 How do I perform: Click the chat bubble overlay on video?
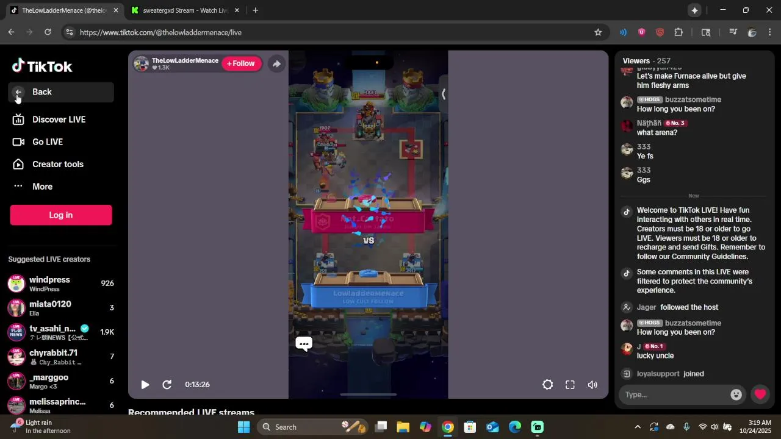[x=304, y=344]
